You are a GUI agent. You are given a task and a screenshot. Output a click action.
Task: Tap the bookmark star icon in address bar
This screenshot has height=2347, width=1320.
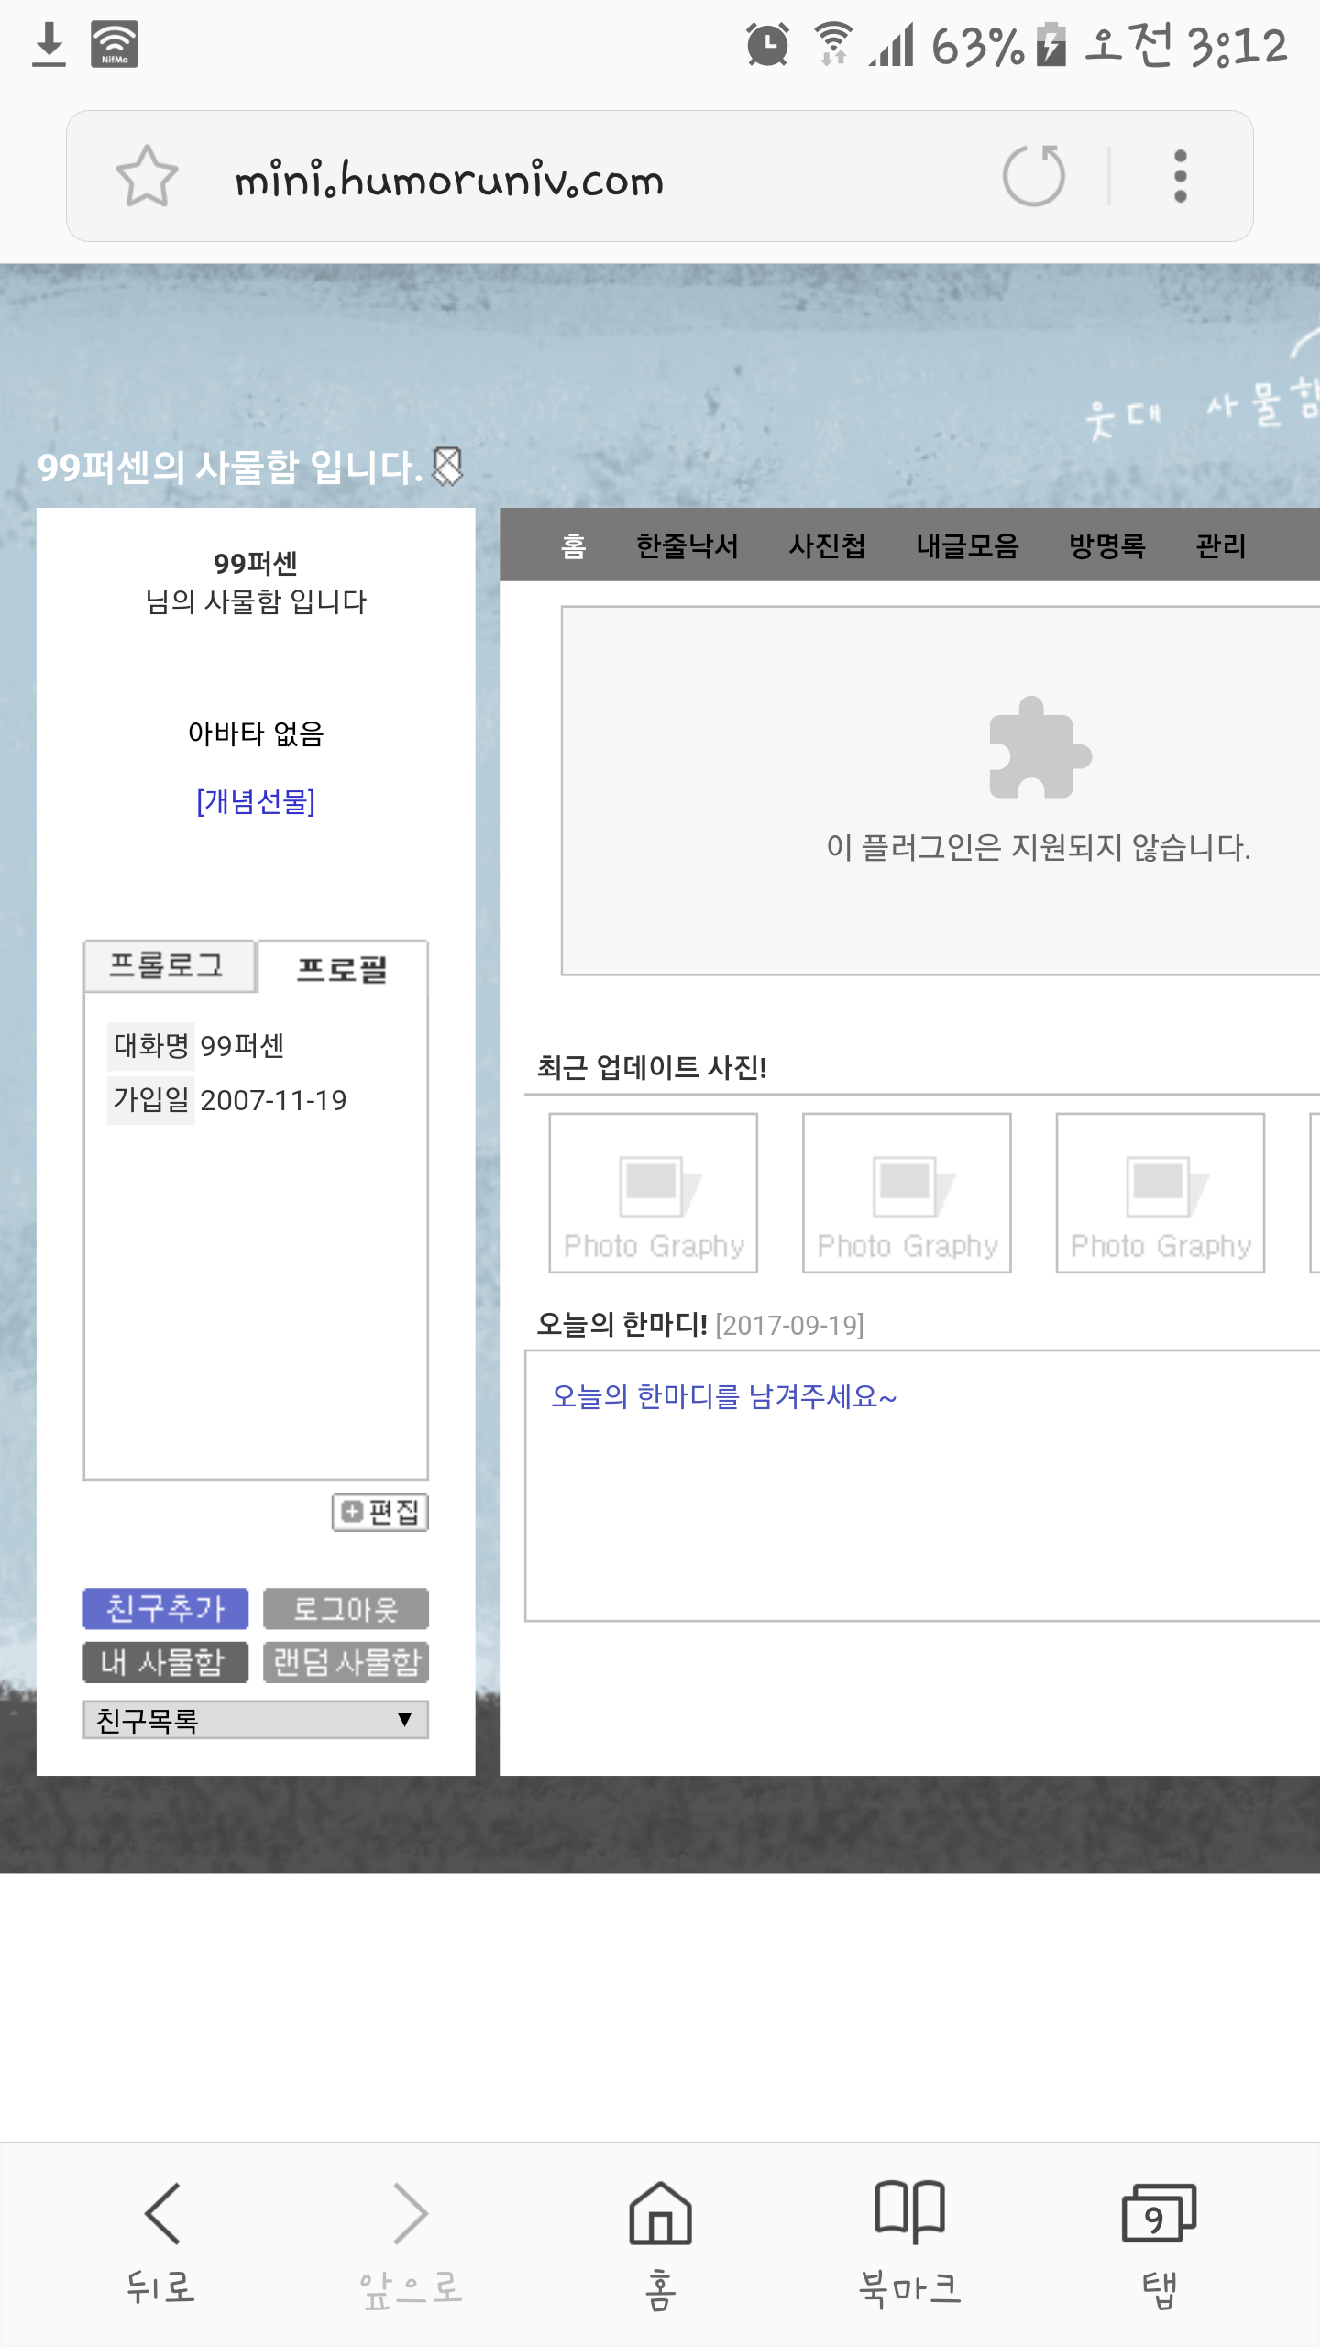[147, 176]
